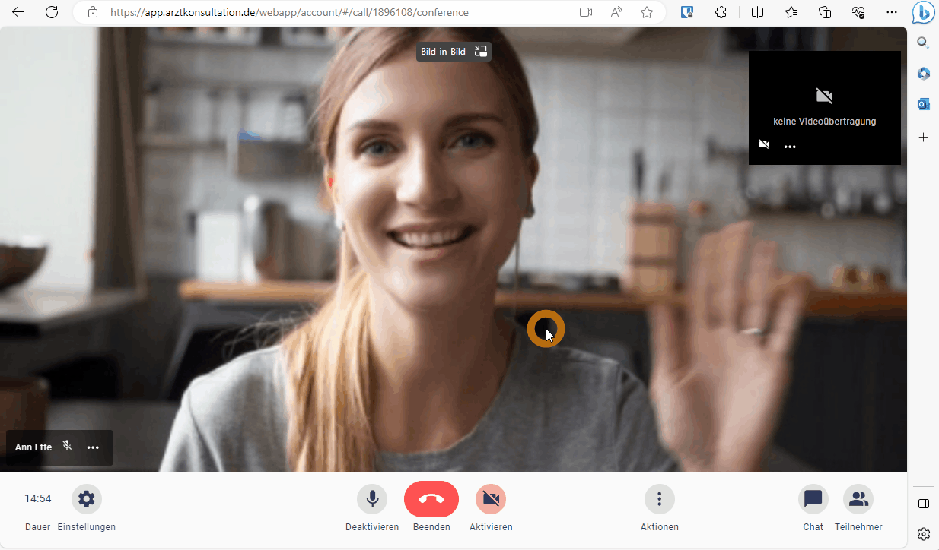Add this page to favorites
Viewport: 939px width, 550px height.
647,12
